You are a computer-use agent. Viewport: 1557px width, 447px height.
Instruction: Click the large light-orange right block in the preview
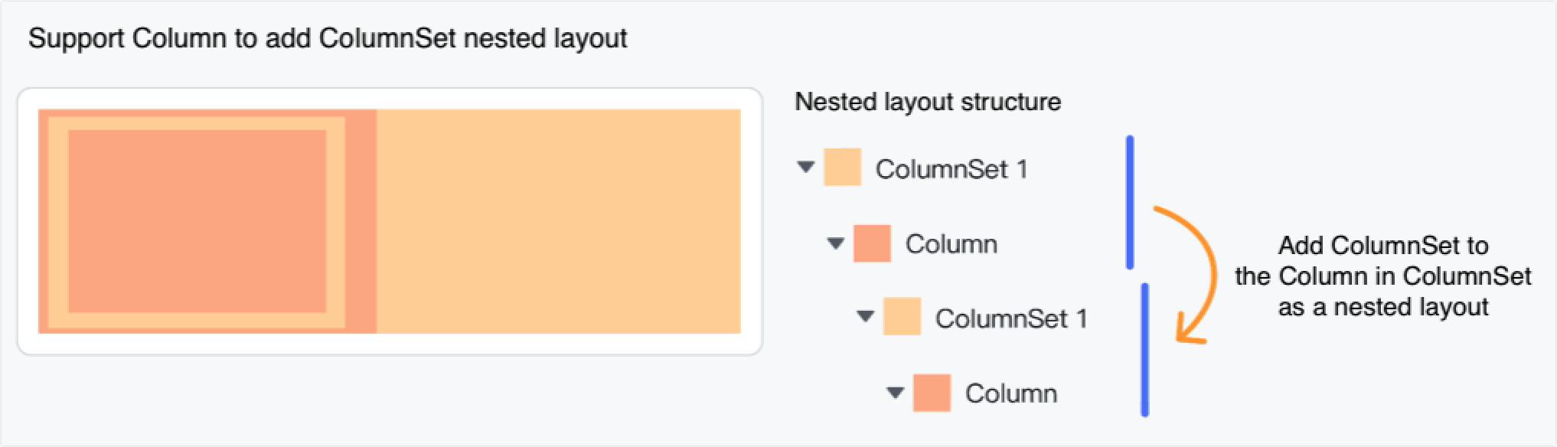coord(558,221)
